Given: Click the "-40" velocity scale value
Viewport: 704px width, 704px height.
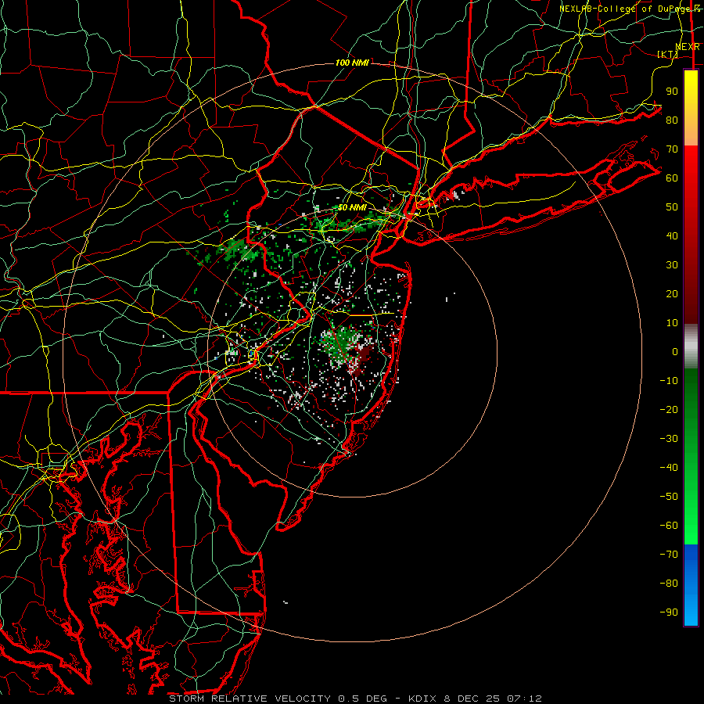Looking at the screenshot, I should 669,468.
